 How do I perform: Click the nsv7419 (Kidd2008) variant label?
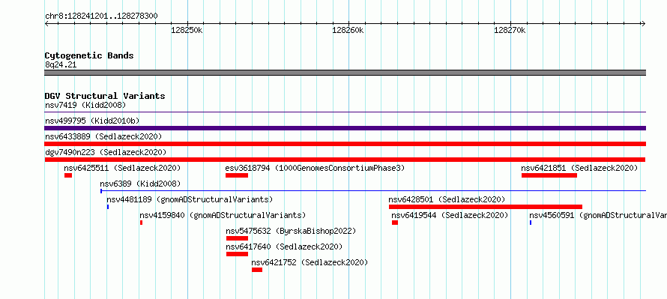coord(85,105)
